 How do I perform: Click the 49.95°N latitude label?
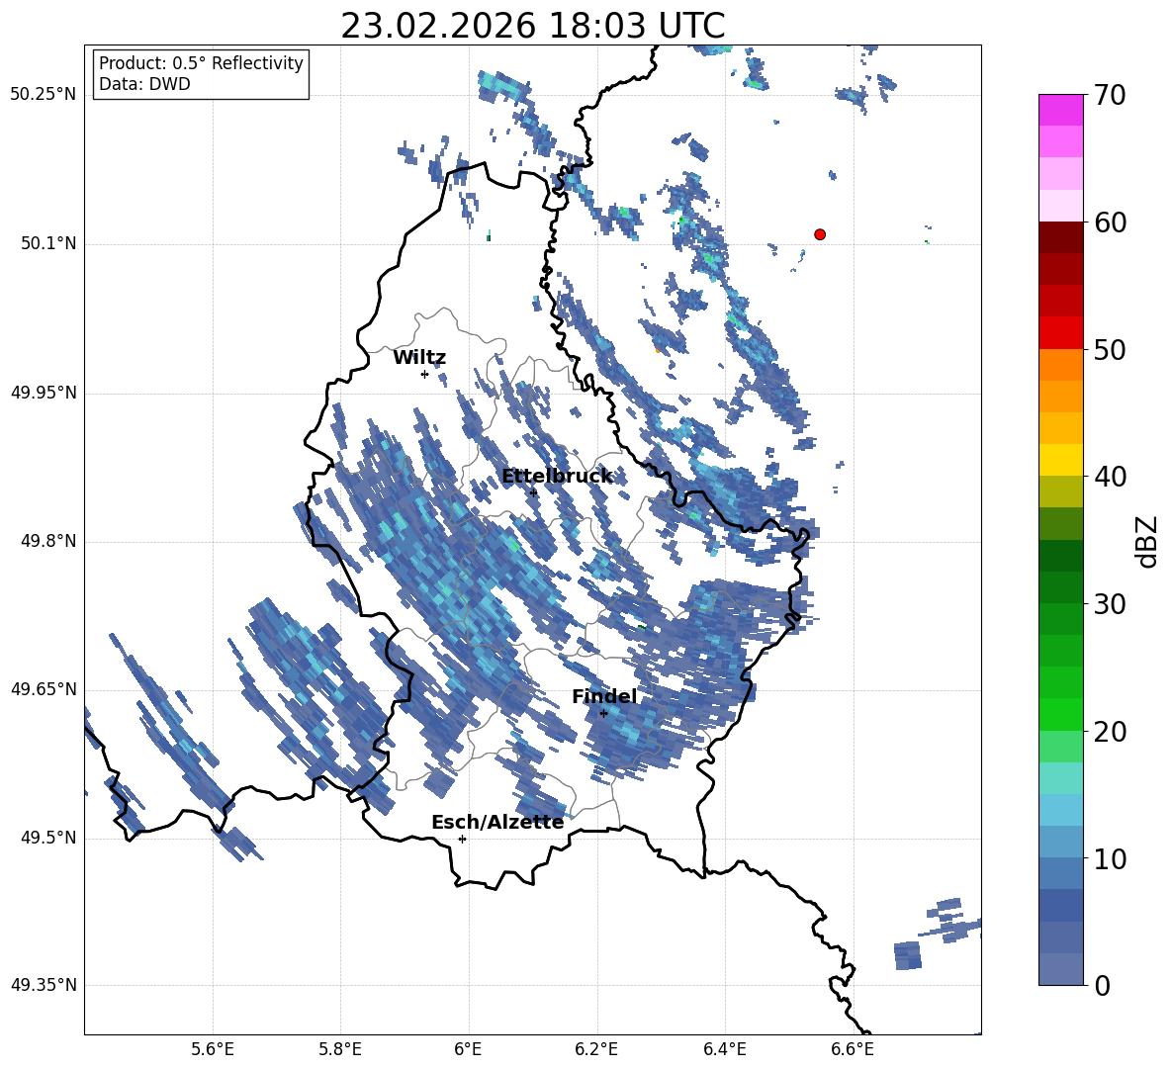tap(43, 393)
